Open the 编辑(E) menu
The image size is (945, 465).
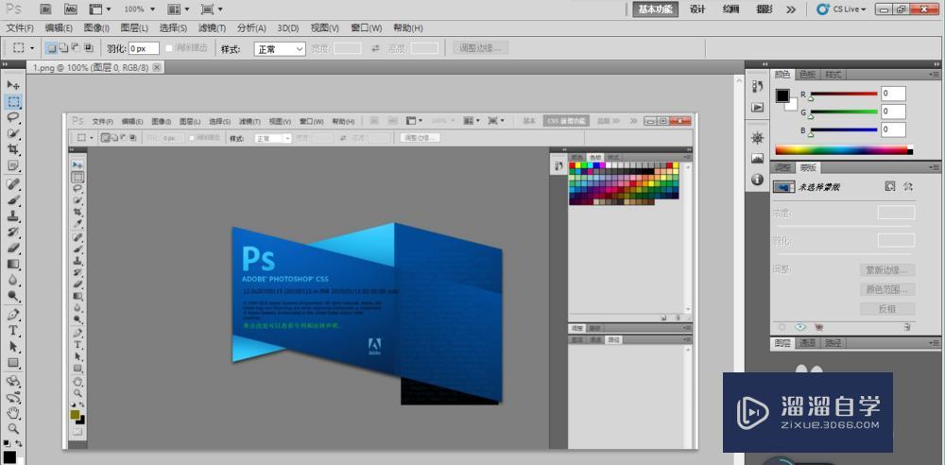pos(59,28)
